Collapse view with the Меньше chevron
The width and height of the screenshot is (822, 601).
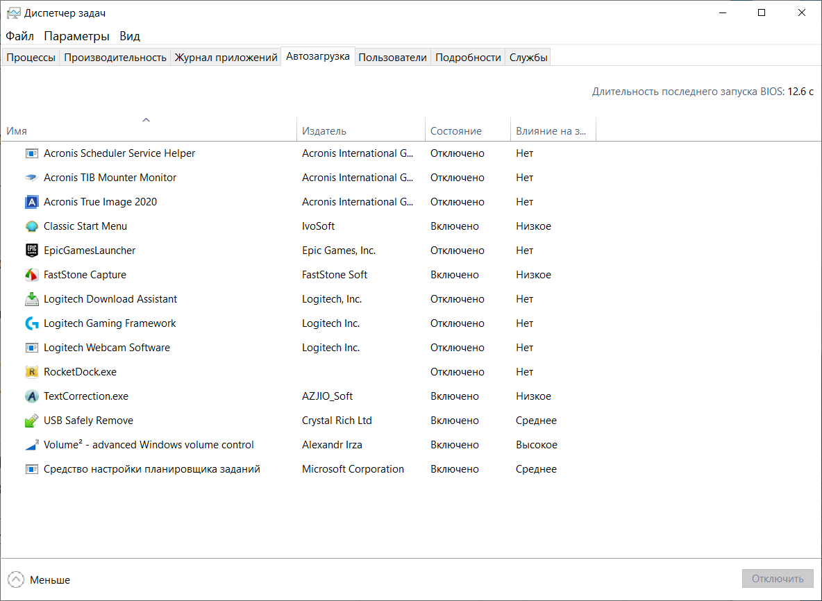(15, 579)
